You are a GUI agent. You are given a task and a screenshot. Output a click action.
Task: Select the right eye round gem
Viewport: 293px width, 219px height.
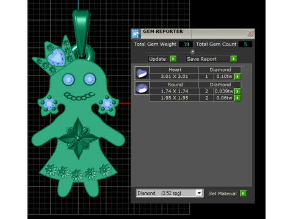(x=90, y=79)
